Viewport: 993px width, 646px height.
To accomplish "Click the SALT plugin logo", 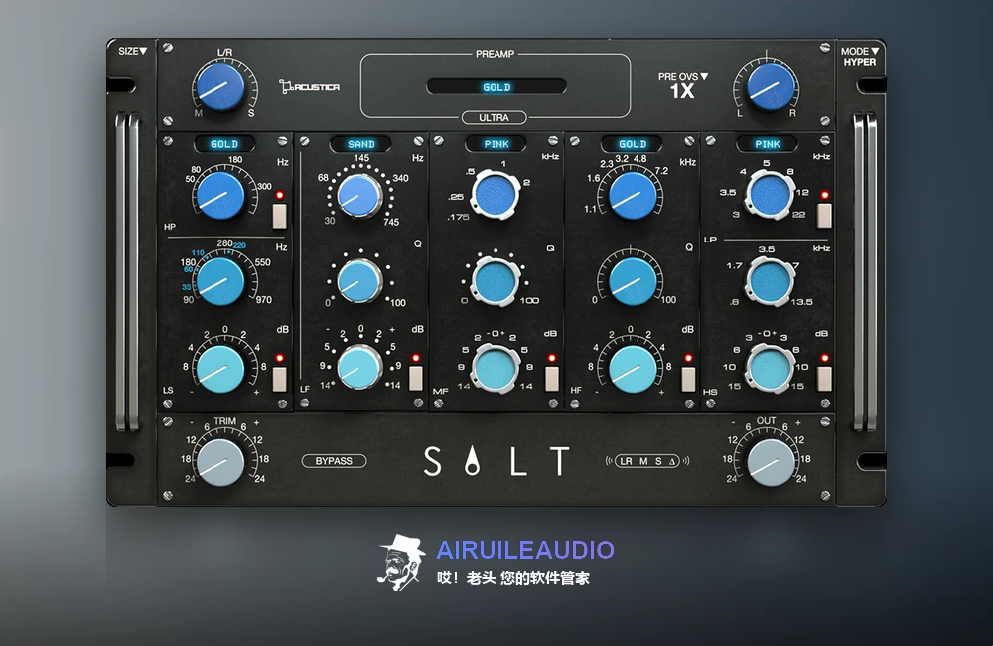I will [496, 461].
